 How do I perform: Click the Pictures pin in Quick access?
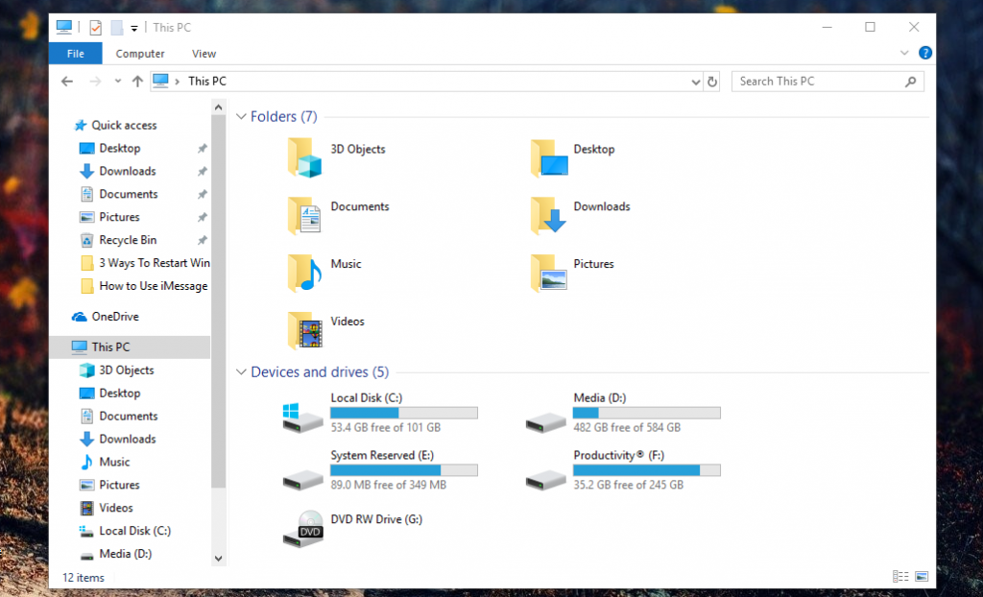(202, 217)
